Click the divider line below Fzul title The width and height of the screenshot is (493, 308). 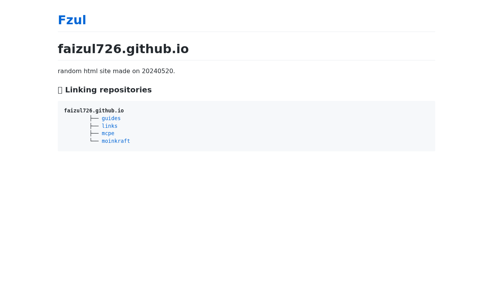pos(246,32)
